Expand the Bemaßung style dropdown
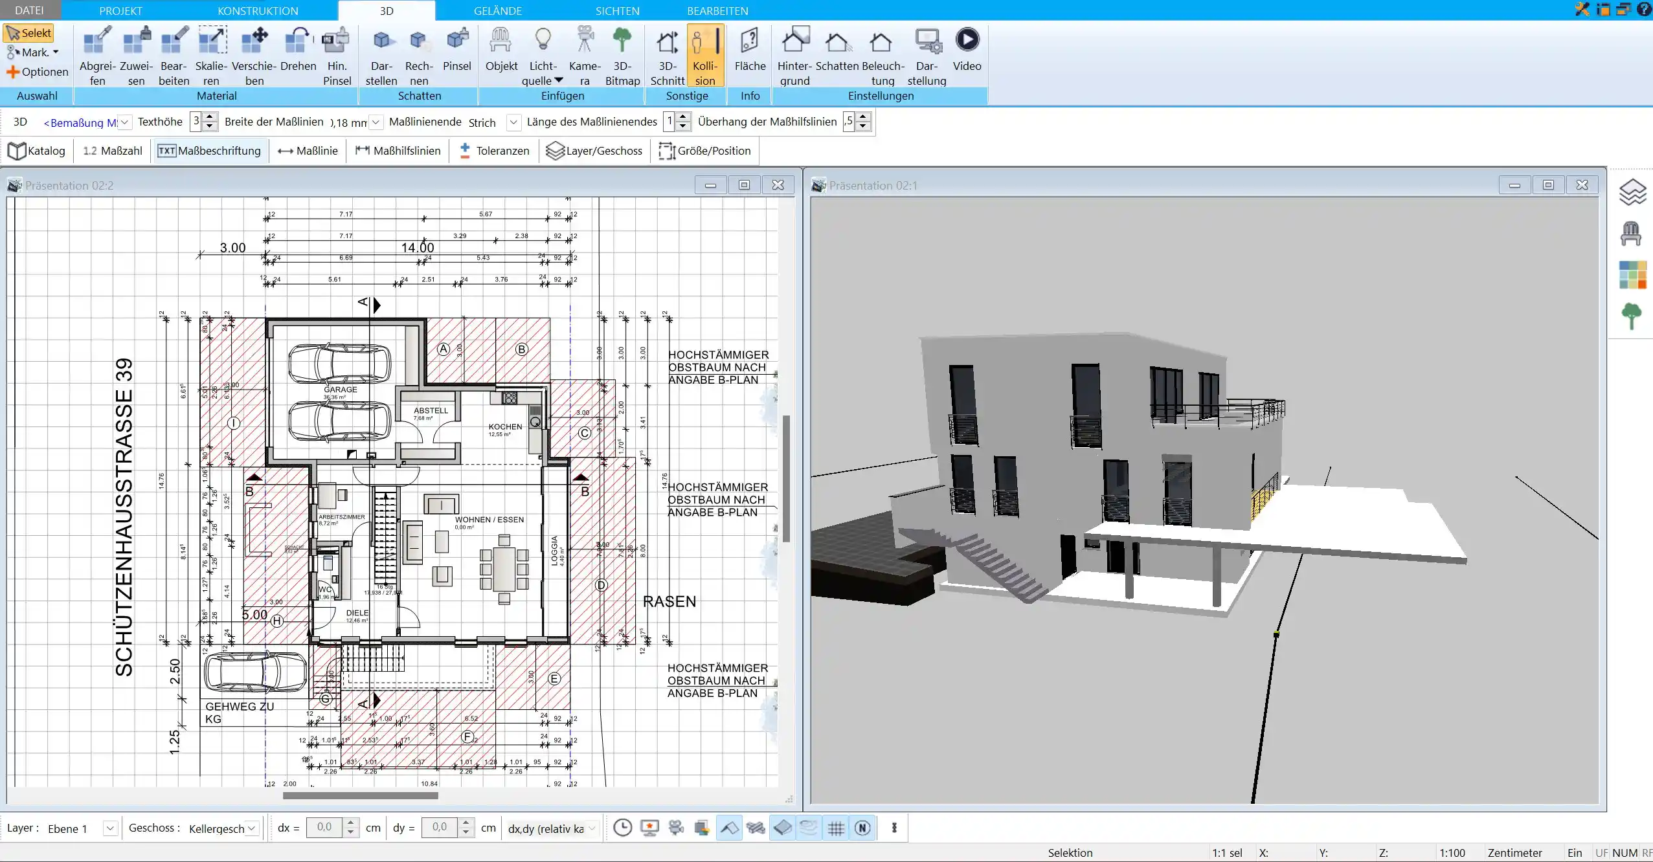The image size is (1653, 862). [x=125, y=122]
